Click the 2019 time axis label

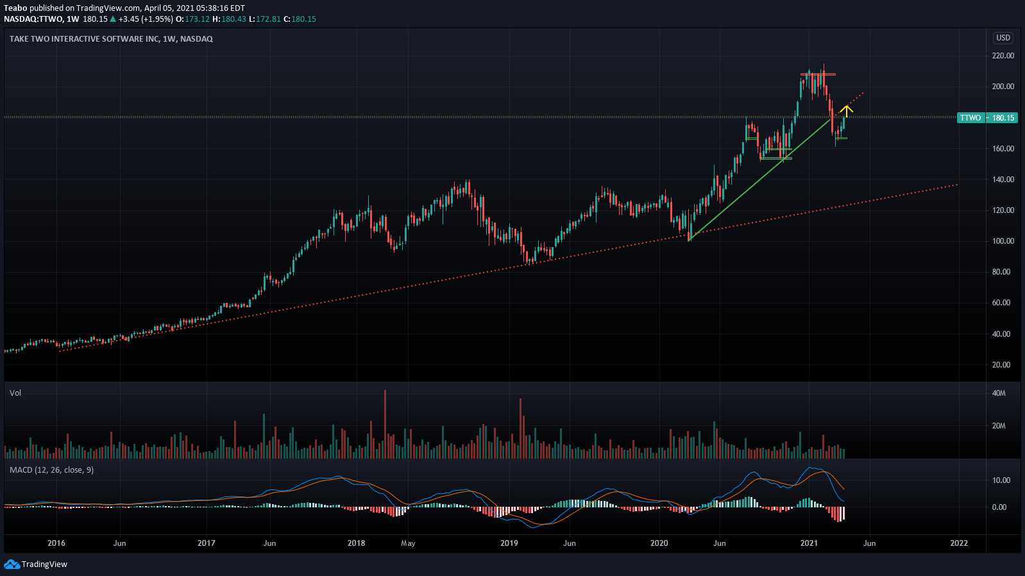click(509, 543)
